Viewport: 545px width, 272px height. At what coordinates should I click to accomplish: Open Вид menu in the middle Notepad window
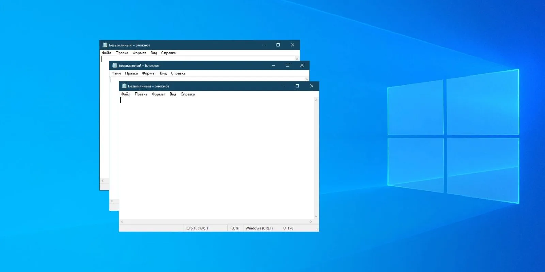[x=163, y=73]
